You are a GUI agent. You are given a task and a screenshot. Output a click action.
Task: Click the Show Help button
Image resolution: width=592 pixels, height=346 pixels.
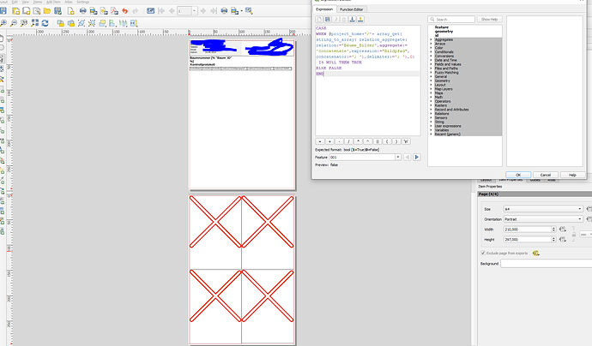tap(489, 19)
